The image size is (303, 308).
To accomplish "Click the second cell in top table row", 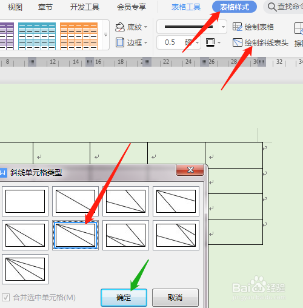I will pyautogui.click(x=61, y=153).
